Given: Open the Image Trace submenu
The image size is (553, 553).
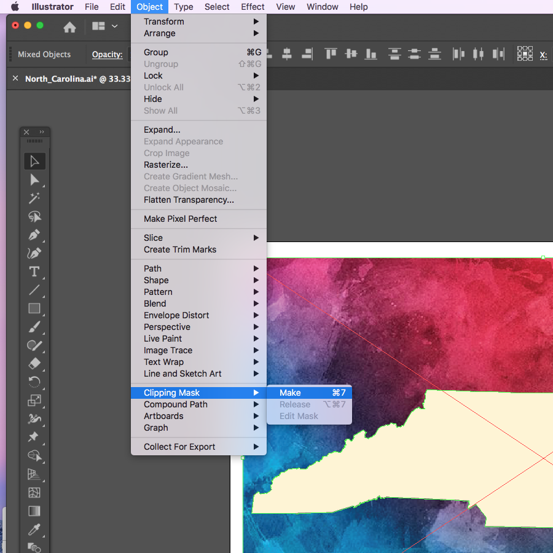Looking at the screenshot, I should [198, 350].
